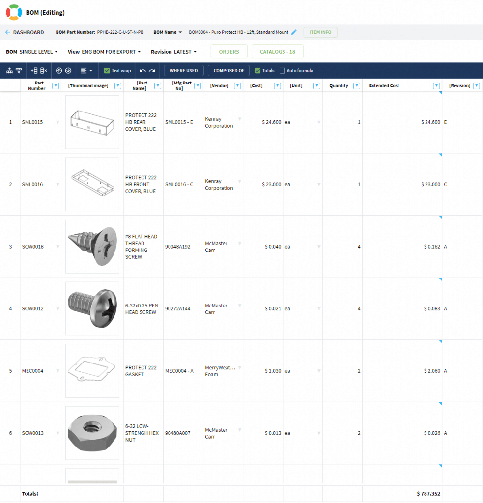The width and height of the screenshot is (483, 503).
Task: Select row number 4
Action: click(10, 309)
